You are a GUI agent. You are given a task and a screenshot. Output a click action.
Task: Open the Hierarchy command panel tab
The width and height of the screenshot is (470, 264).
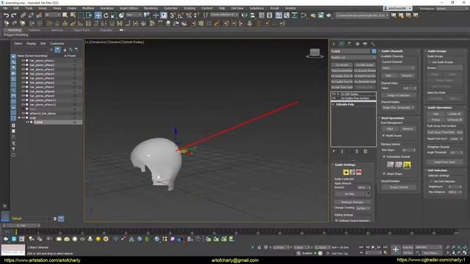point(350,44)
